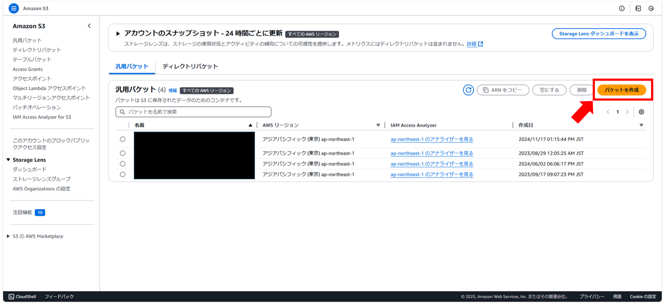Viewport: 664px width, 304px height.
Task: Open Object Lambda アクセスポイント
Action: point(49,88)
